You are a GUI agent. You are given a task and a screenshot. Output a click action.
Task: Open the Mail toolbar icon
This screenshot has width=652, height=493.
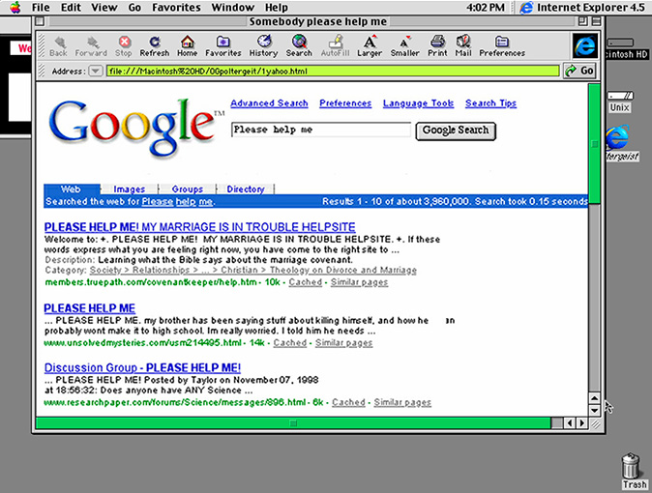click(x=463, y=44)
